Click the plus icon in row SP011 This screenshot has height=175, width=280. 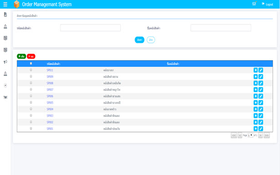[255, 70]
